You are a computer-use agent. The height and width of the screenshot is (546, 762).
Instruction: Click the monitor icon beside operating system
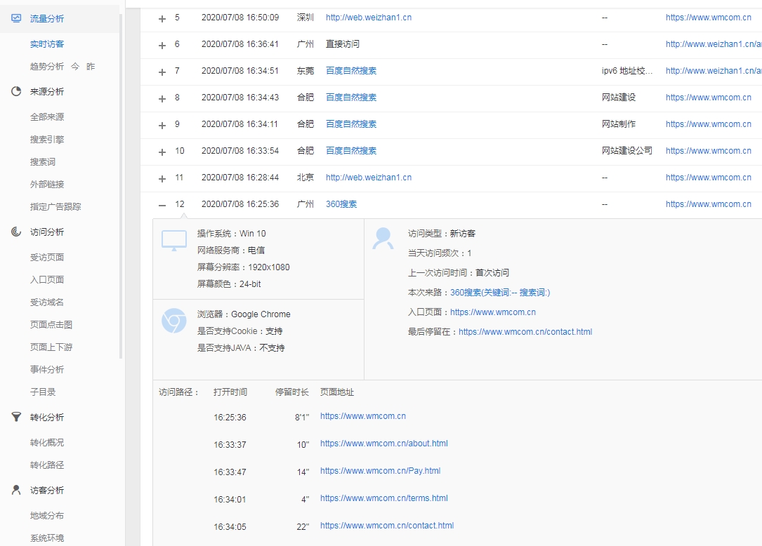pos(174,240)
